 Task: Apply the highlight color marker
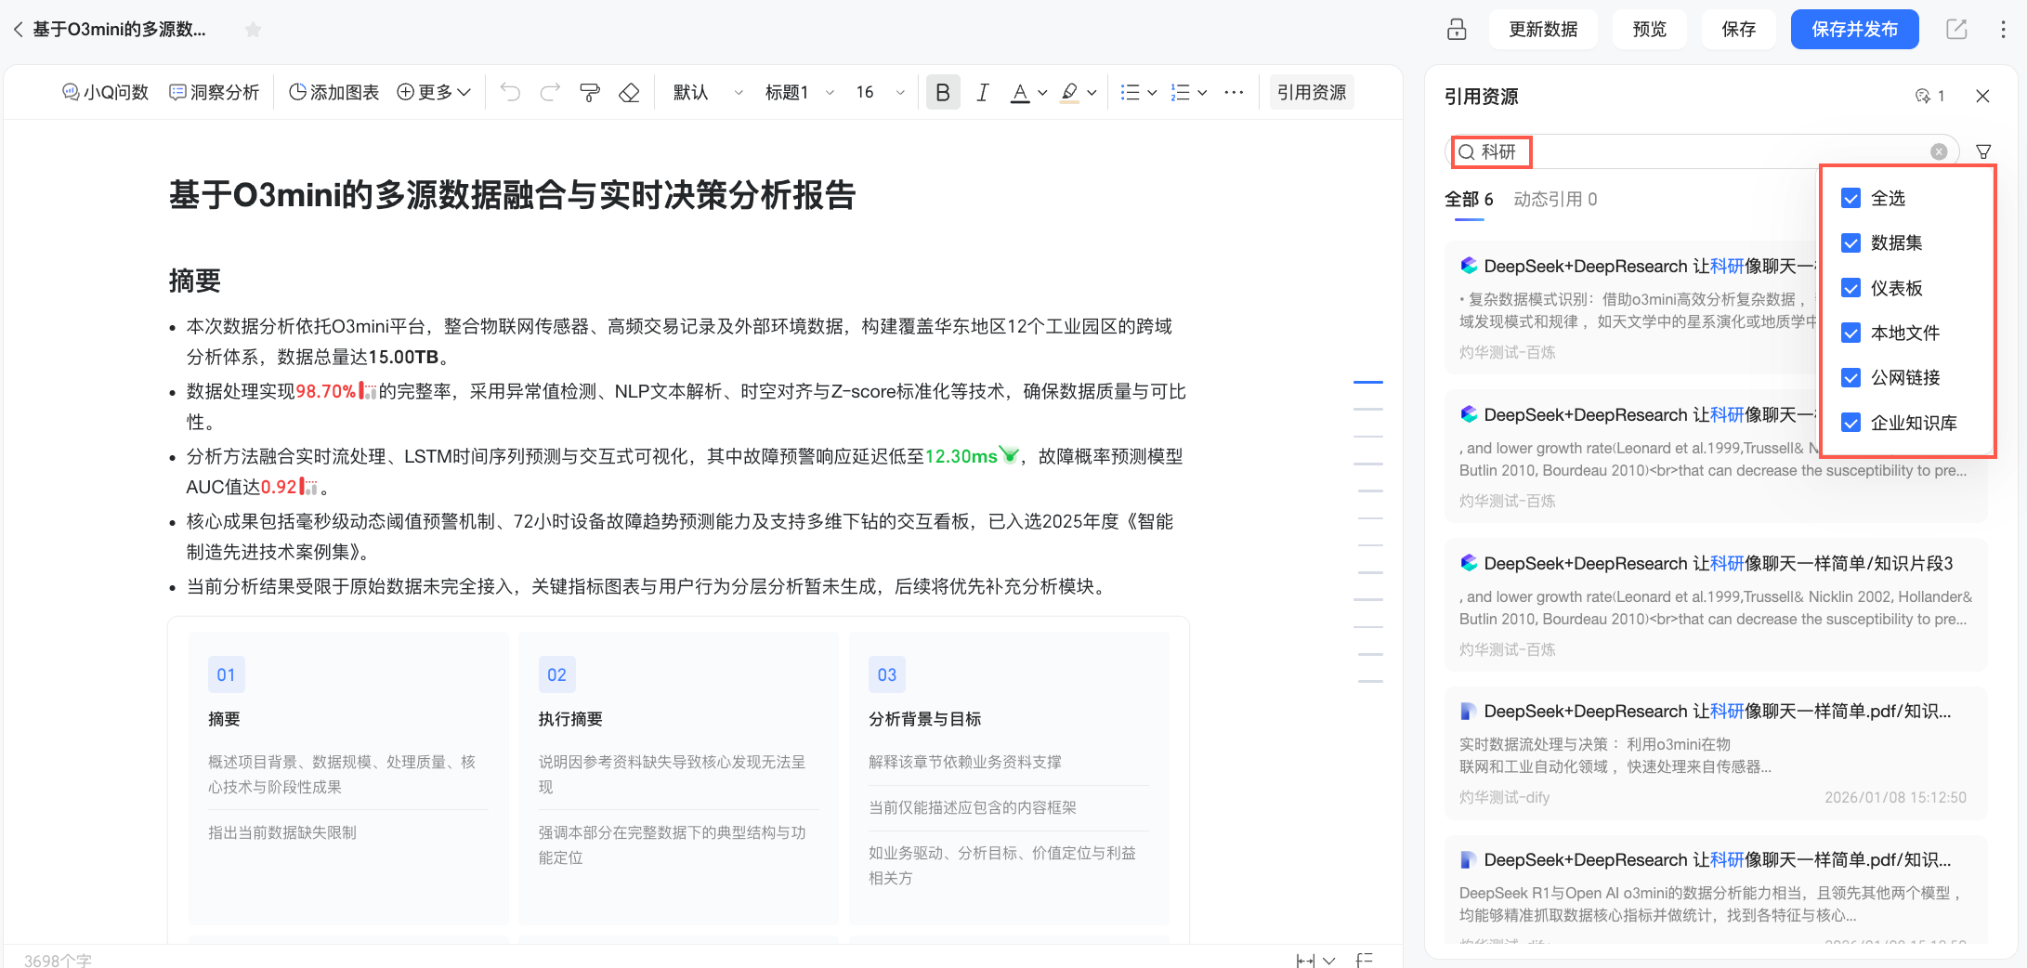1069,92
